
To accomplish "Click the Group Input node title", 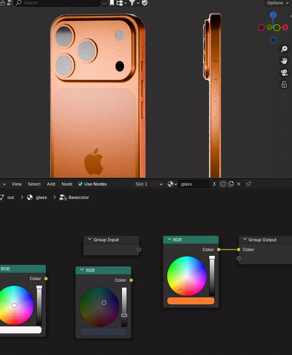I will (x=106, y=240).
